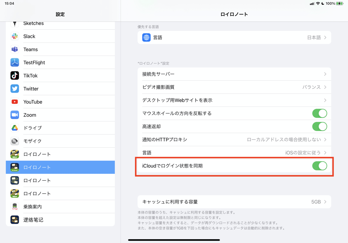Select the TestFlight icon
The image size is (348, 243).
point(15,62)
